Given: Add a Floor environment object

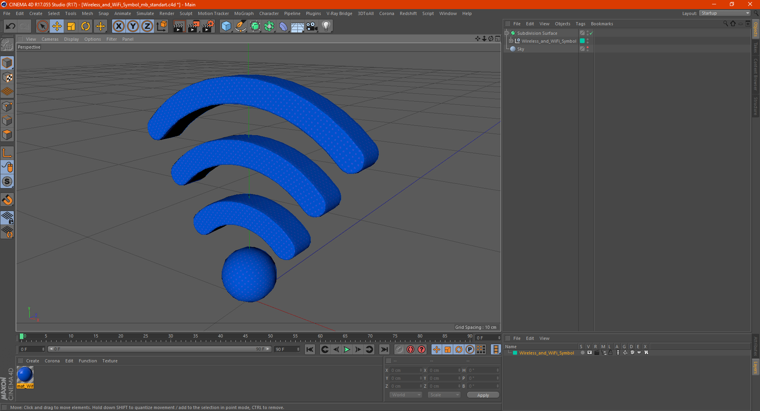Looking at the screenshot, I should pyautogui.click(x=297, y=26).
